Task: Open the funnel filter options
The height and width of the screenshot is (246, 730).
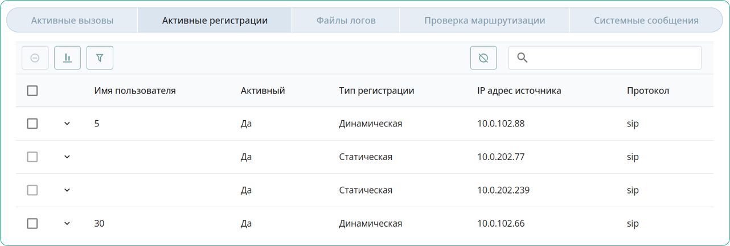Action: point(100,58)
